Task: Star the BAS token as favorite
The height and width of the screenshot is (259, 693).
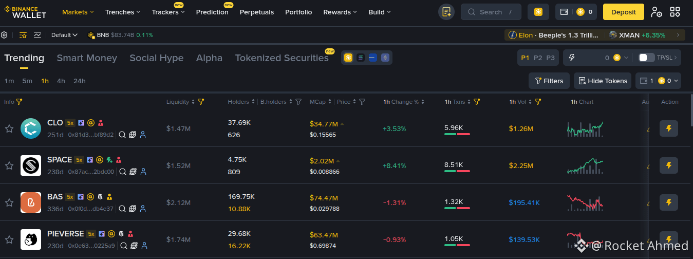Action: pos(9,202)
